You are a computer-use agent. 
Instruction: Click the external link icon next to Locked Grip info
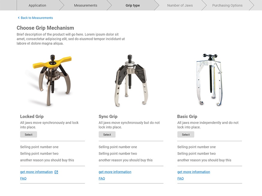point(56,172)
